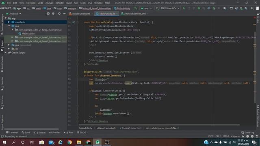
Task: Toggle the Project tool window tab
Action: coord(2,45)
